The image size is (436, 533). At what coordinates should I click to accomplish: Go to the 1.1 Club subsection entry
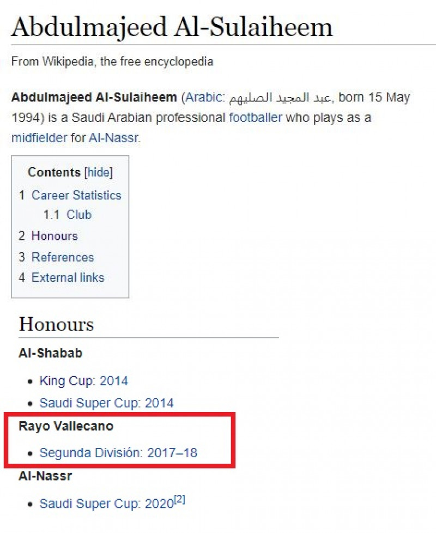pos(78,215)
